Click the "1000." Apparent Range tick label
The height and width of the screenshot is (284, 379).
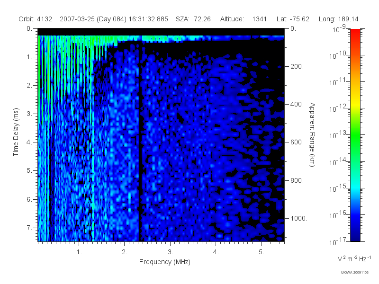299,218
